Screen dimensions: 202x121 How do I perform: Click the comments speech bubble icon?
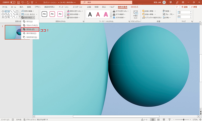click(177, 7)
